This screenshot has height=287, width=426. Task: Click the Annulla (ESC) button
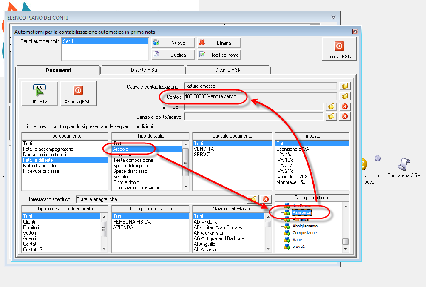coord(78,94)
